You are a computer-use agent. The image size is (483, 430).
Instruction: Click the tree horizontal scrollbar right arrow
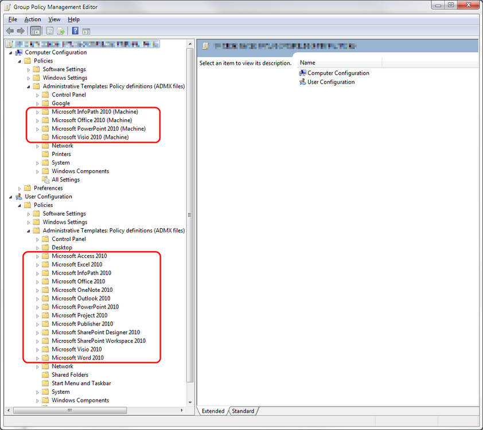coord(182,411)
